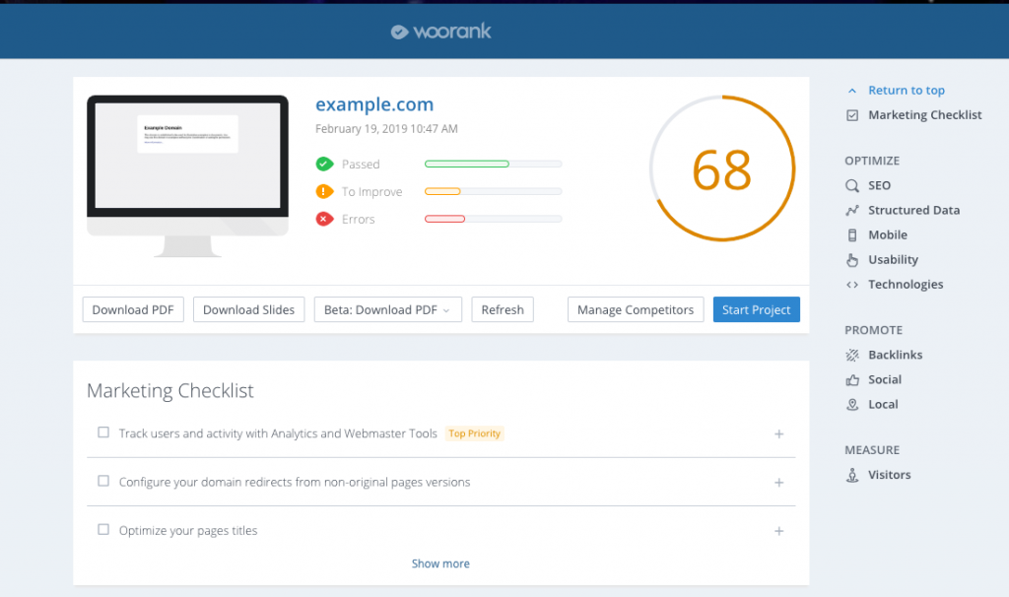The height and width of the screenshot is (597, 1009).
Task: Click the Backlinks icon in sidebar
Action: click(x=852, y=355)
